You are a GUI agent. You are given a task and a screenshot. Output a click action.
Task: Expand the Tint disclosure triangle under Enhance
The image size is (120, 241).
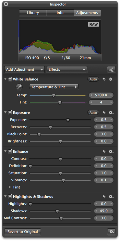(x=10, y=187)
